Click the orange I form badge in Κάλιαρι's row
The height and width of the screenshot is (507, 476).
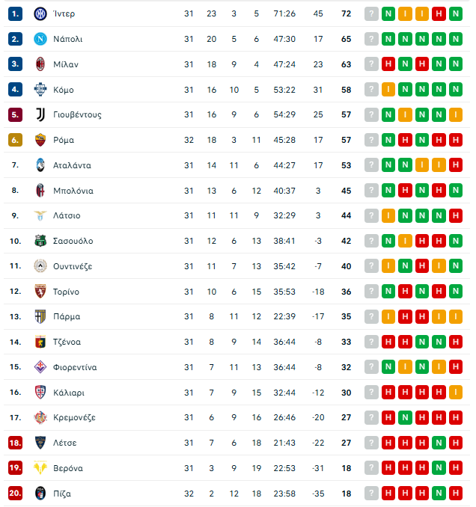click(457, 393)
